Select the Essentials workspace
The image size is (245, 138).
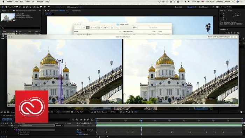[178, 7]
